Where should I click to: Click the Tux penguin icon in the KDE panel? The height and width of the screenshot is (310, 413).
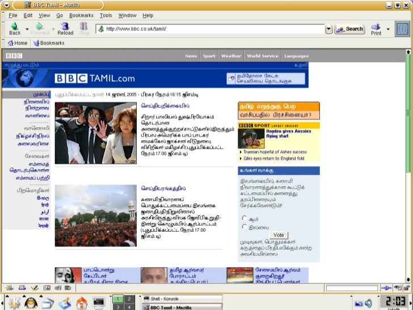(x=31, y=303)
